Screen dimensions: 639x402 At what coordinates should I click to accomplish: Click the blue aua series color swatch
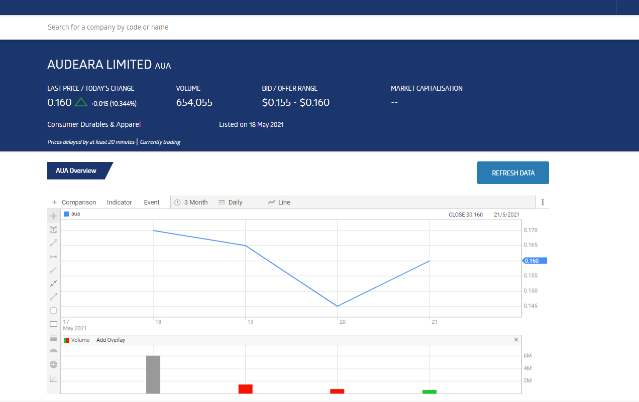(66, 214)
